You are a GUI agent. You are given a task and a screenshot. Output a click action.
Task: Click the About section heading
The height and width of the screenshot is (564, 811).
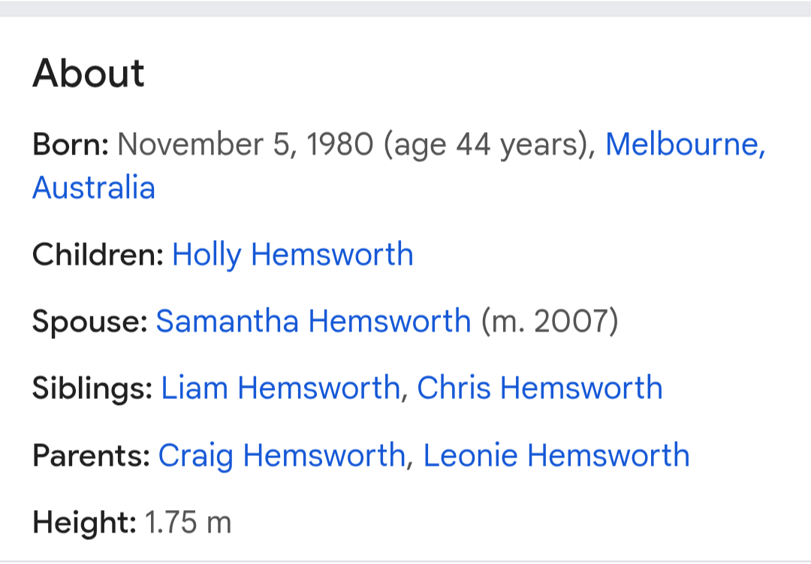pos(89,73)
